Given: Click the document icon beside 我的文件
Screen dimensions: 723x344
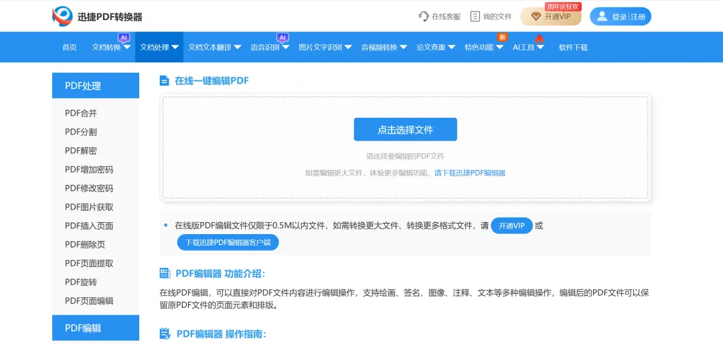Looking at the screenshot, I should 475,17.
